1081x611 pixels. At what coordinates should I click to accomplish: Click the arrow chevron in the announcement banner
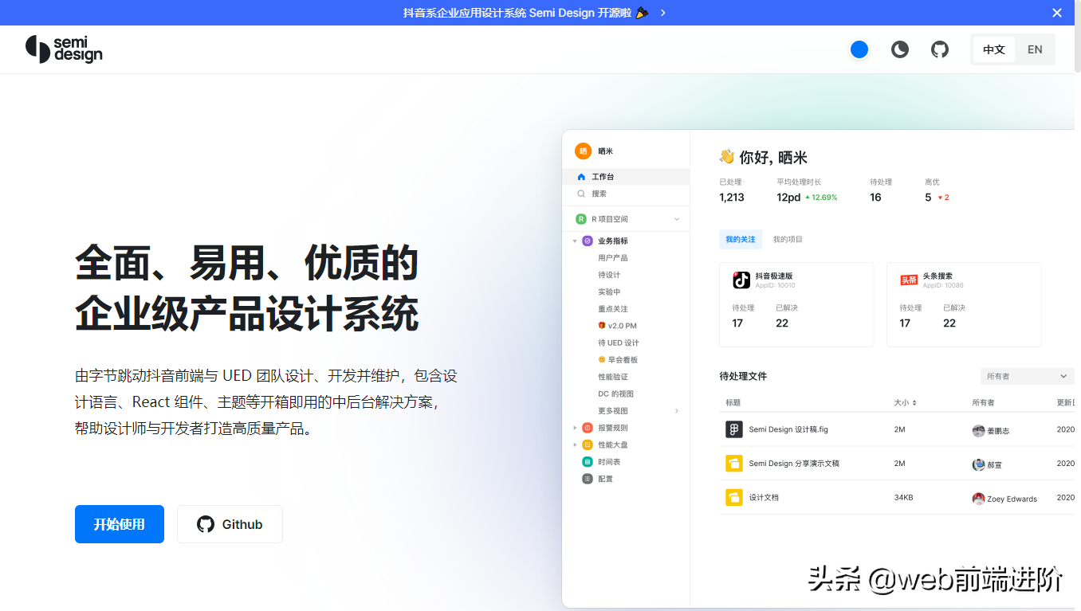click(x=663, y=13)
